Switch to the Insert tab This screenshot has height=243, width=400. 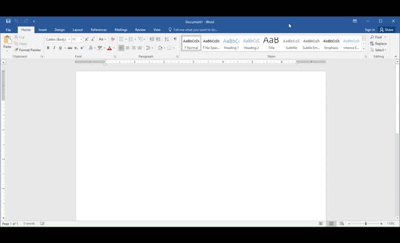pos(42,30)
